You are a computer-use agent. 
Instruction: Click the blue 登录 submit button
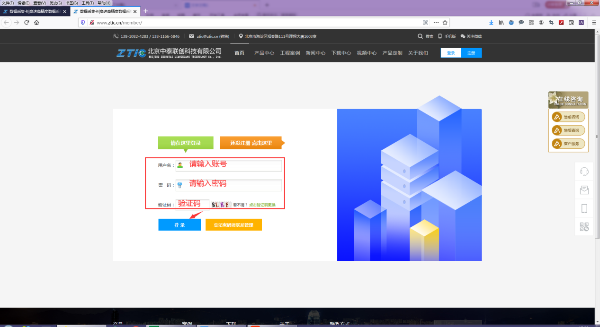pos(179,225)
